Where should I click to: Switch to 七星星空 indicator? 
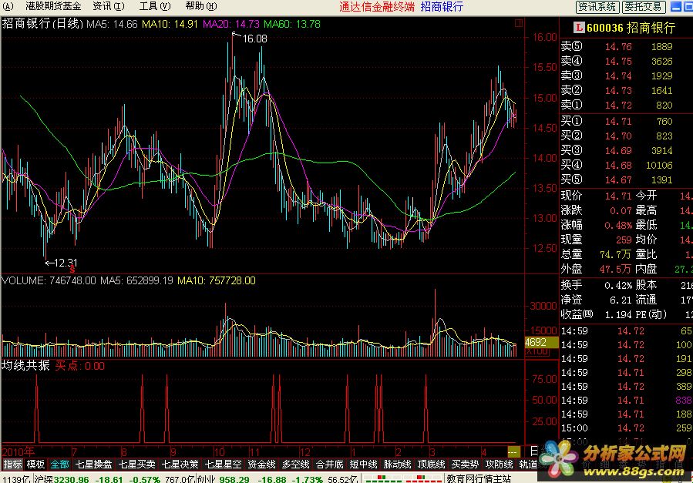pos(224,465)
